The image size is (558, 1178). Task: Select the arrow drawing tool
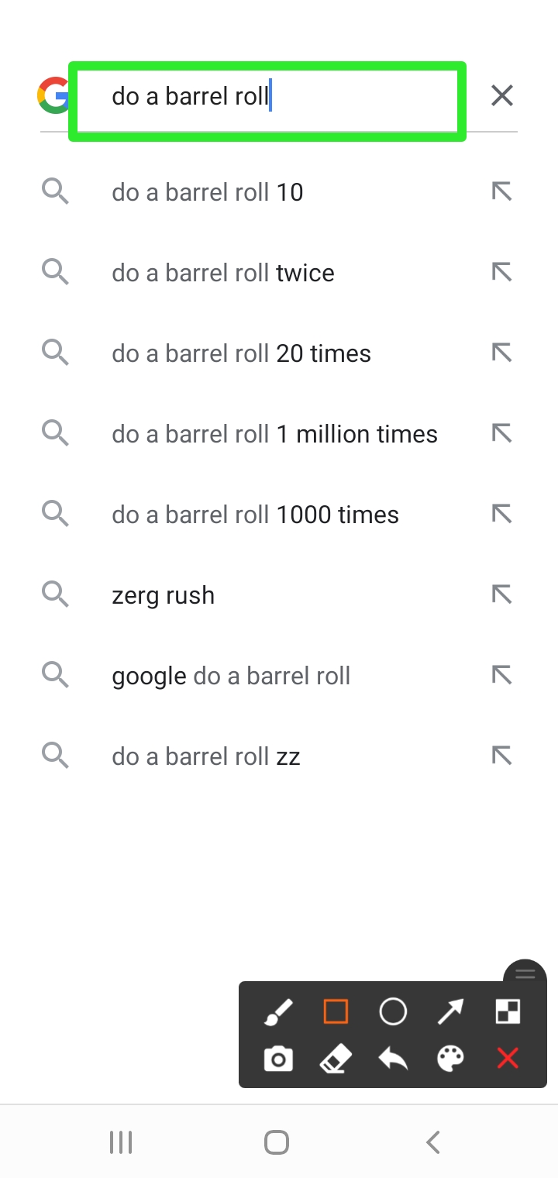450,1012
